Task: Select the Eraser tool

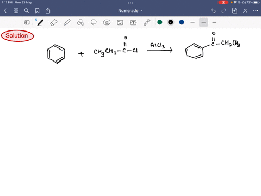Action: point(54,22)
